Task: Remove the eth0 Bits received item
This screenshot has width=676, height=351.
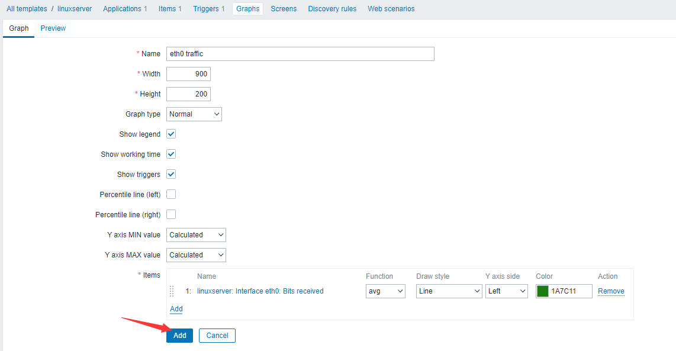Action: coord(611,291)
